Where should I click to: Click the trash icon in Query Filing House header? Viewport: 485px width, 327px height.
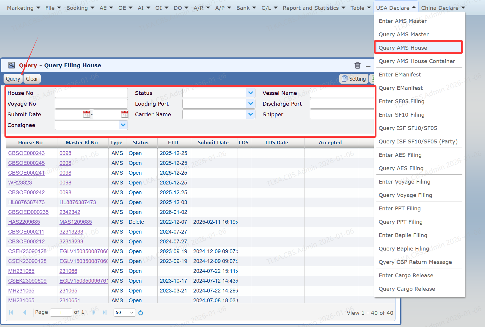(x=357, y=65)
